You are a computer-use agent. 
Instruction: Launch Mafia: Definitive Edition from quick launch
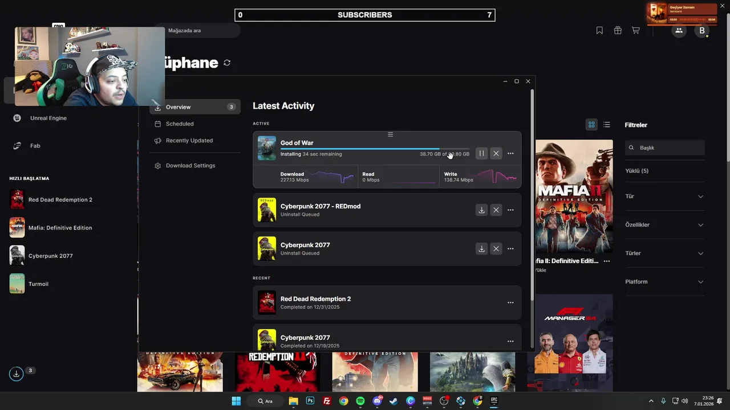[x=51, y=228]
